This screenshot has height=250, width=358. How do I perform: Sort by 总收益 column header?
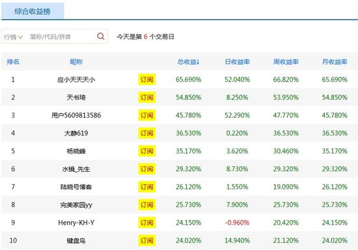(188, 62)
